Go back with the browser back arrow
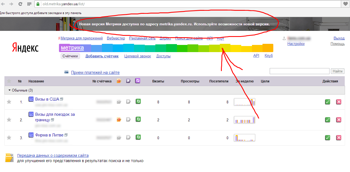 (x=3, y=4)
